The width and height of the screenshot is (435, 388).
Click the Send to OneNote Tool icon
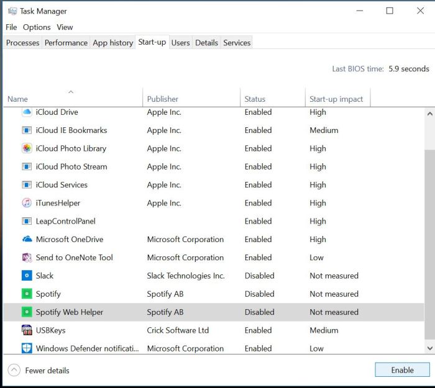[27, 258]
